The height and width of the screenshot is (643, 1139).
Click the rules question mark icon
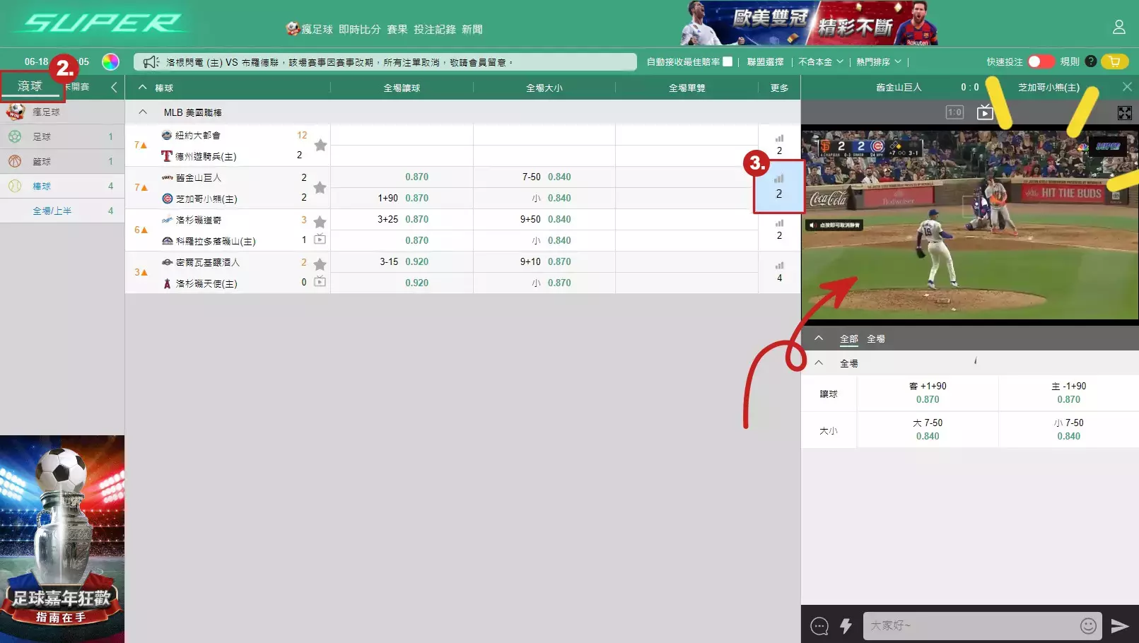coord(1091,61)
